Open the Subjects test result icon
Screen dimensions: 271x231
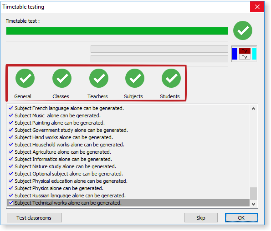135,78
